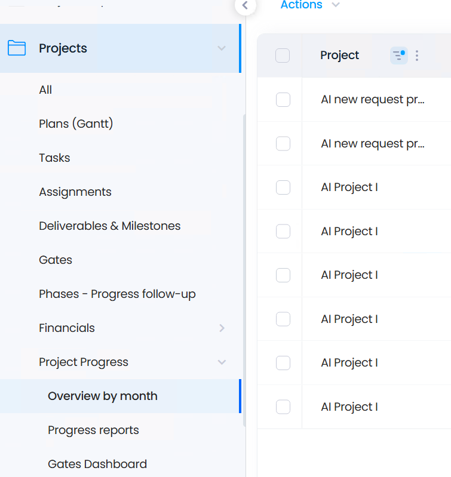Collapse the sidebar with the arrow button
The image size is (451, 477).
click(246, 5)
